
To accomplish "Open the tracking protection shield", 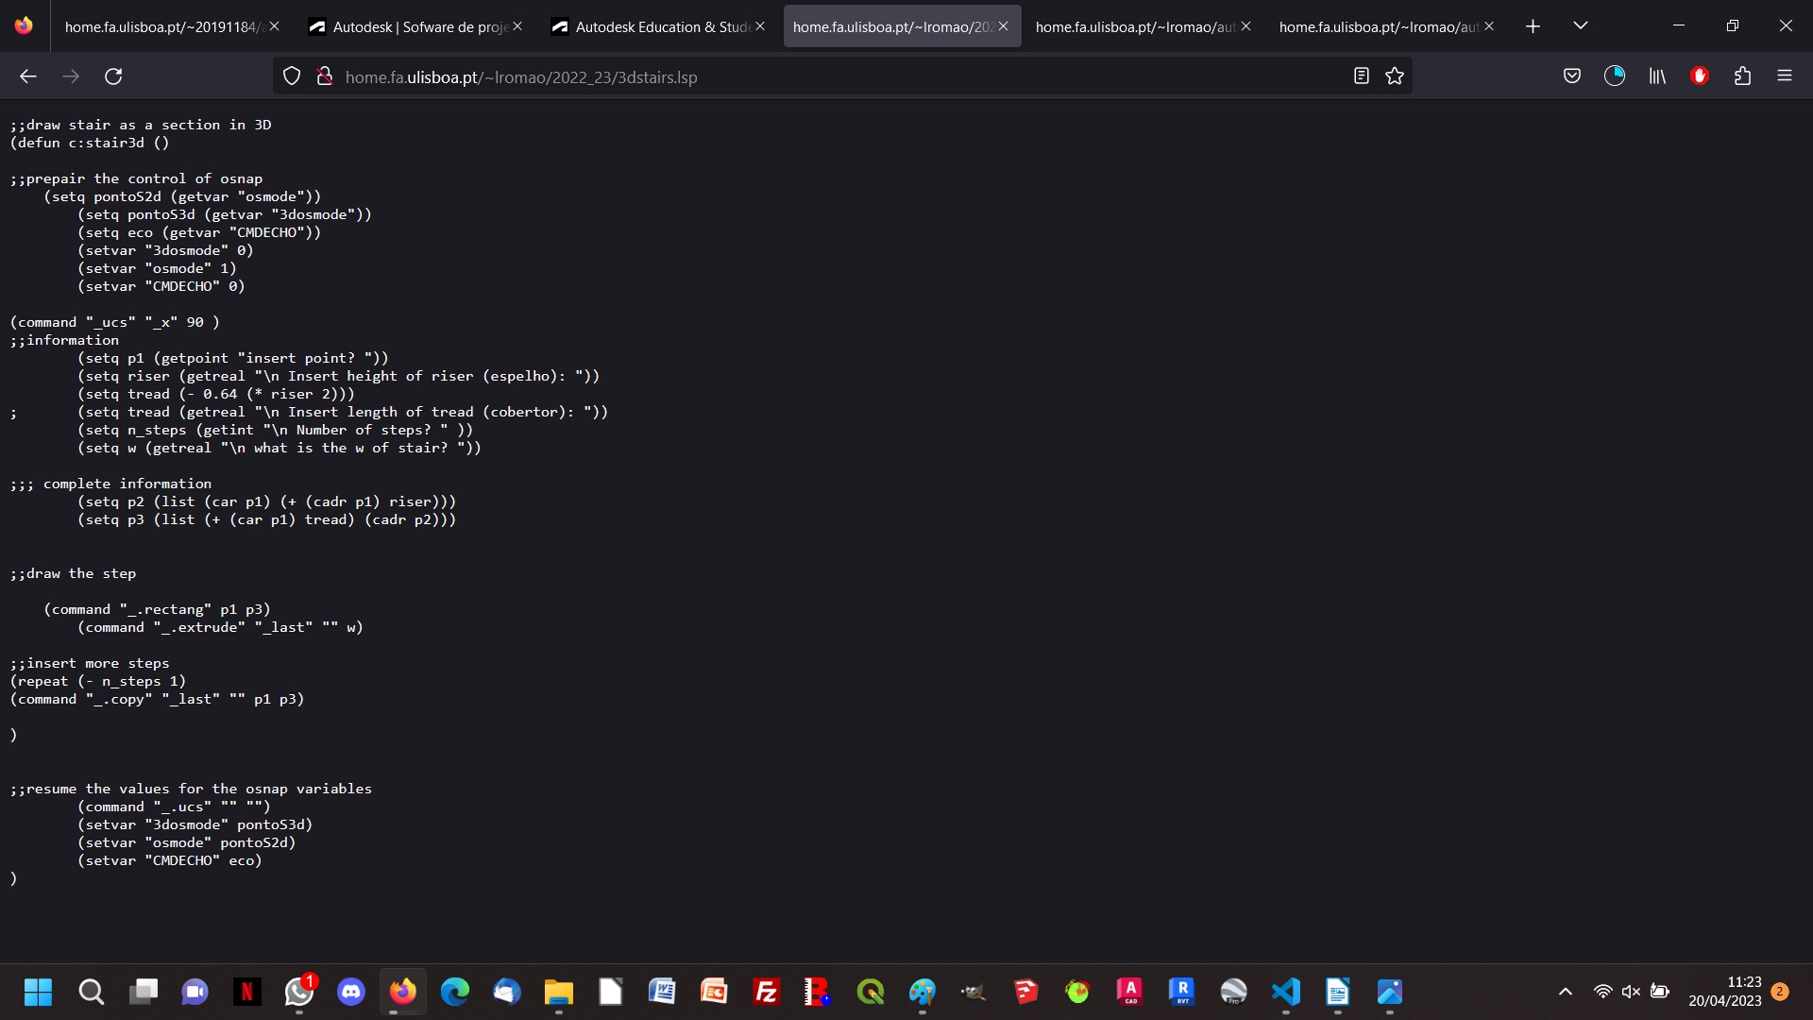I will pos(292,76).
